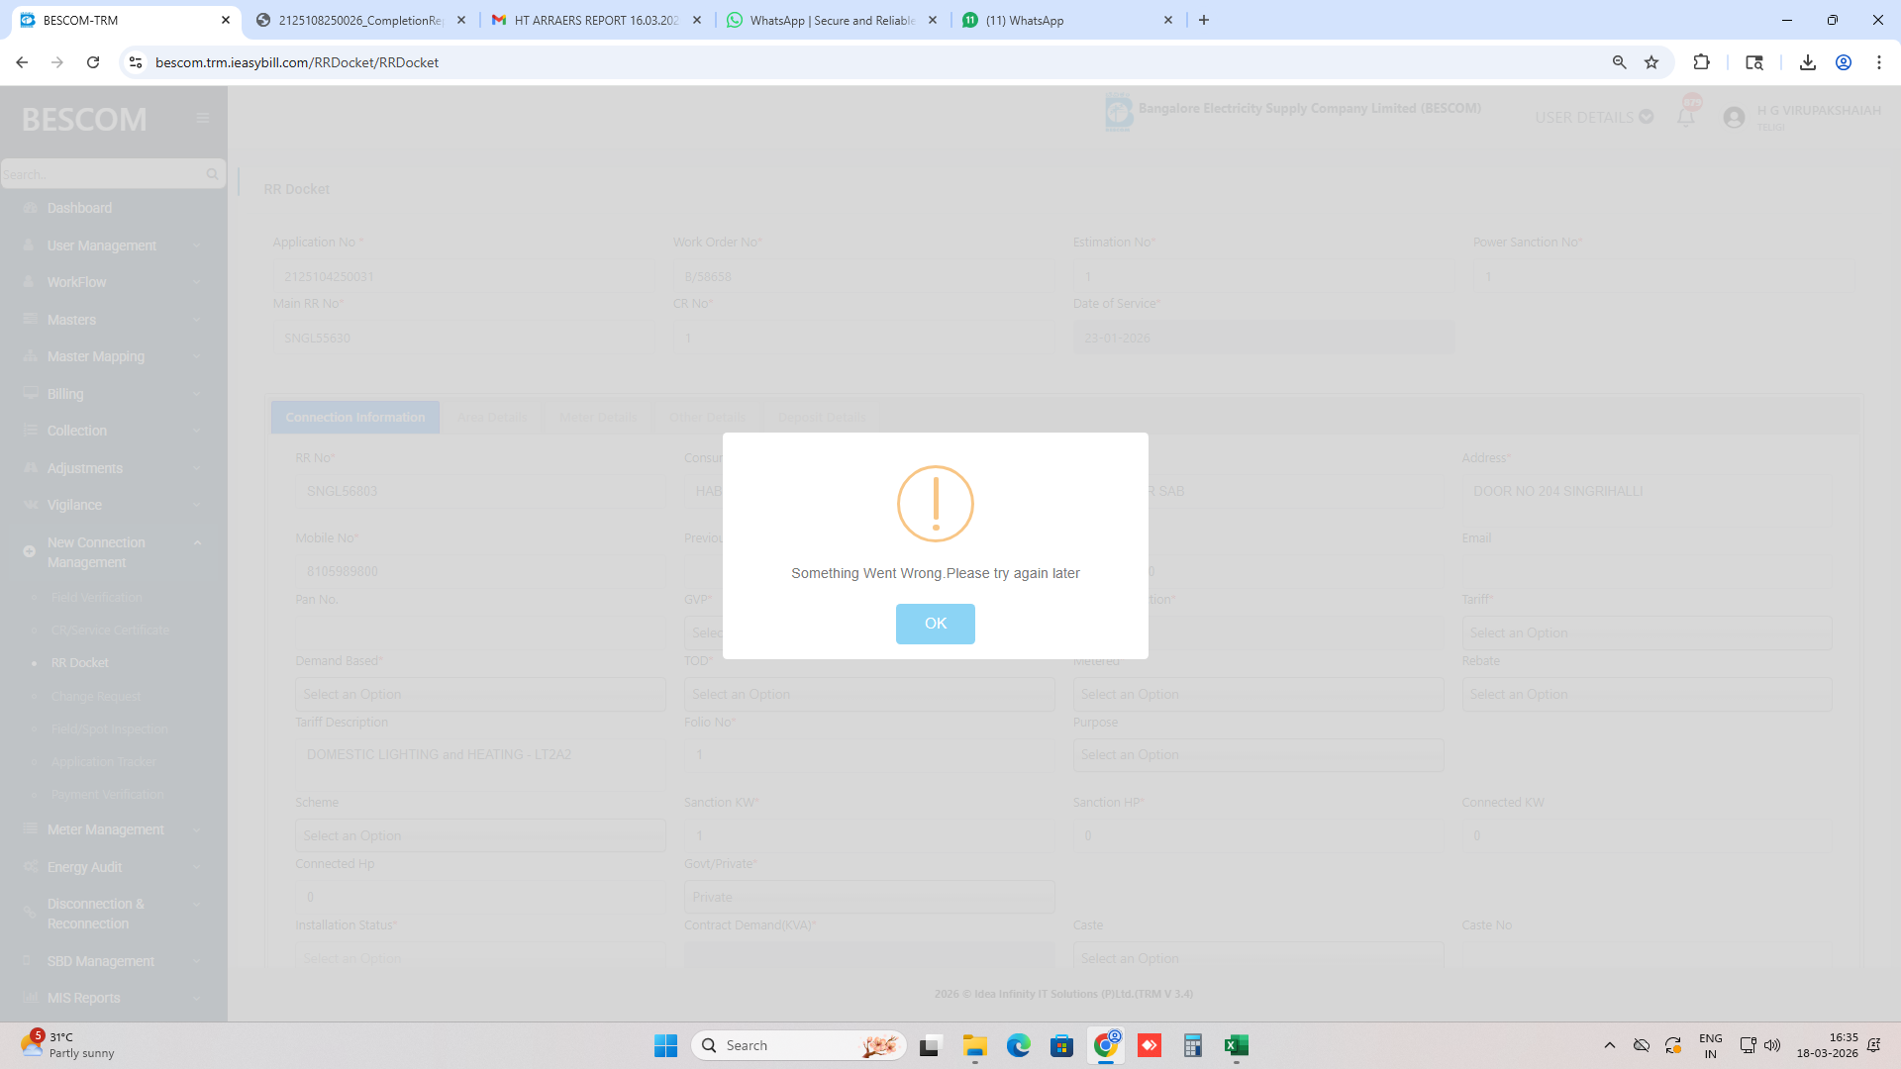Open File Explorer from the taskbar
This screenshot has width=1901, height=1069.
pyautogui.click(x=974, y=1045)
